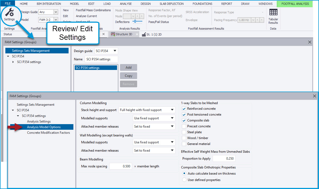Open Tabular Results grid icon

[273, 12]
